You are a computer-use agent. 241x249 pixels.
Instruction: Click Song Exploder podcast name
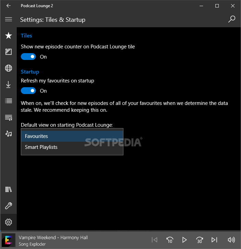[x=32, y=244]
